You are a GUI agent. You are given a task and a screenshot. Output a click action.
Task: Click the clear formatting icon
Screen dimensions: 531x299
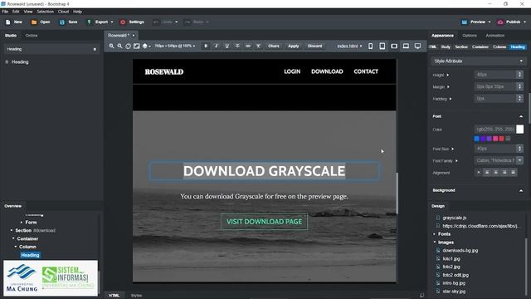pyautogui.click(x=258, y=47)
